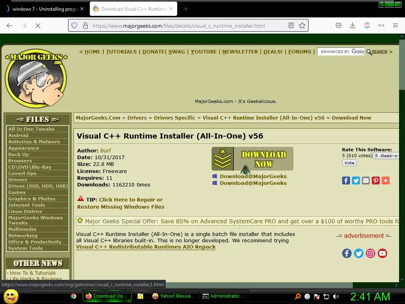This screenshot has height=304, width=405.
Task: Visit MajorGeeks Facebook round icon
Action: tap(346, 253)
